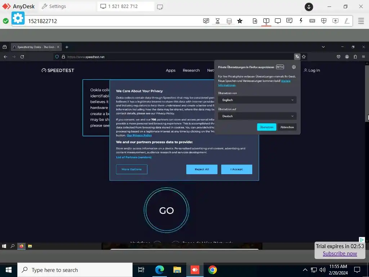Click the speedtest.net URL bar
Viewport: 369px width, 277px height.
pos(174,57)
